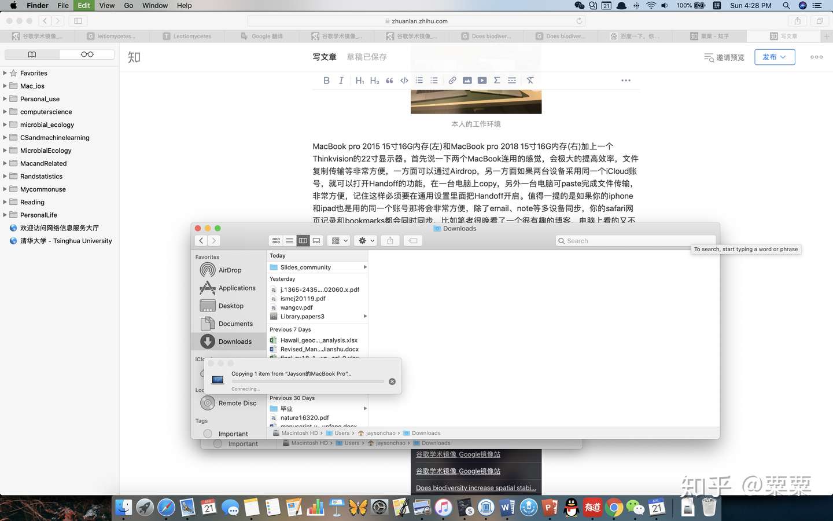Open Google Chrome from the Dock
The height and width of the screenshot is (521, 833).
coord(614,508)
